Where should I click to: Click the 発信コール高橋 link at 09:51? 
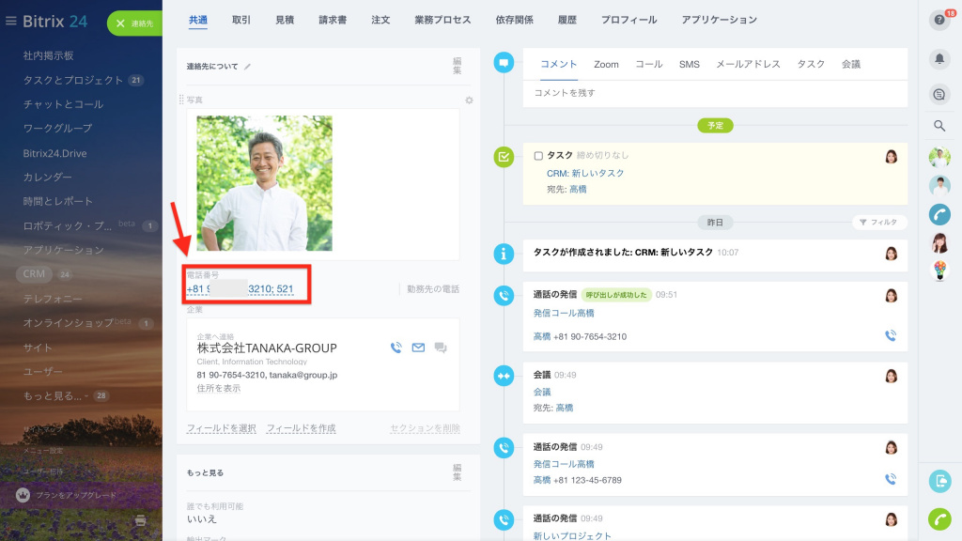click(564, 313)
